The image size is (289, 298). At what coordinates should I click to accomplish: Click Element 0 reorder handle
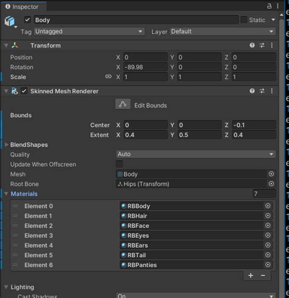(15, 206)
